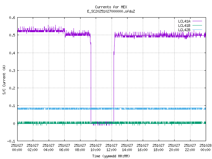This screenshot has height=159, width=212.
Task: Click the 'S/C Current (A)' y-axis label
Action: [x=4, y=79]
